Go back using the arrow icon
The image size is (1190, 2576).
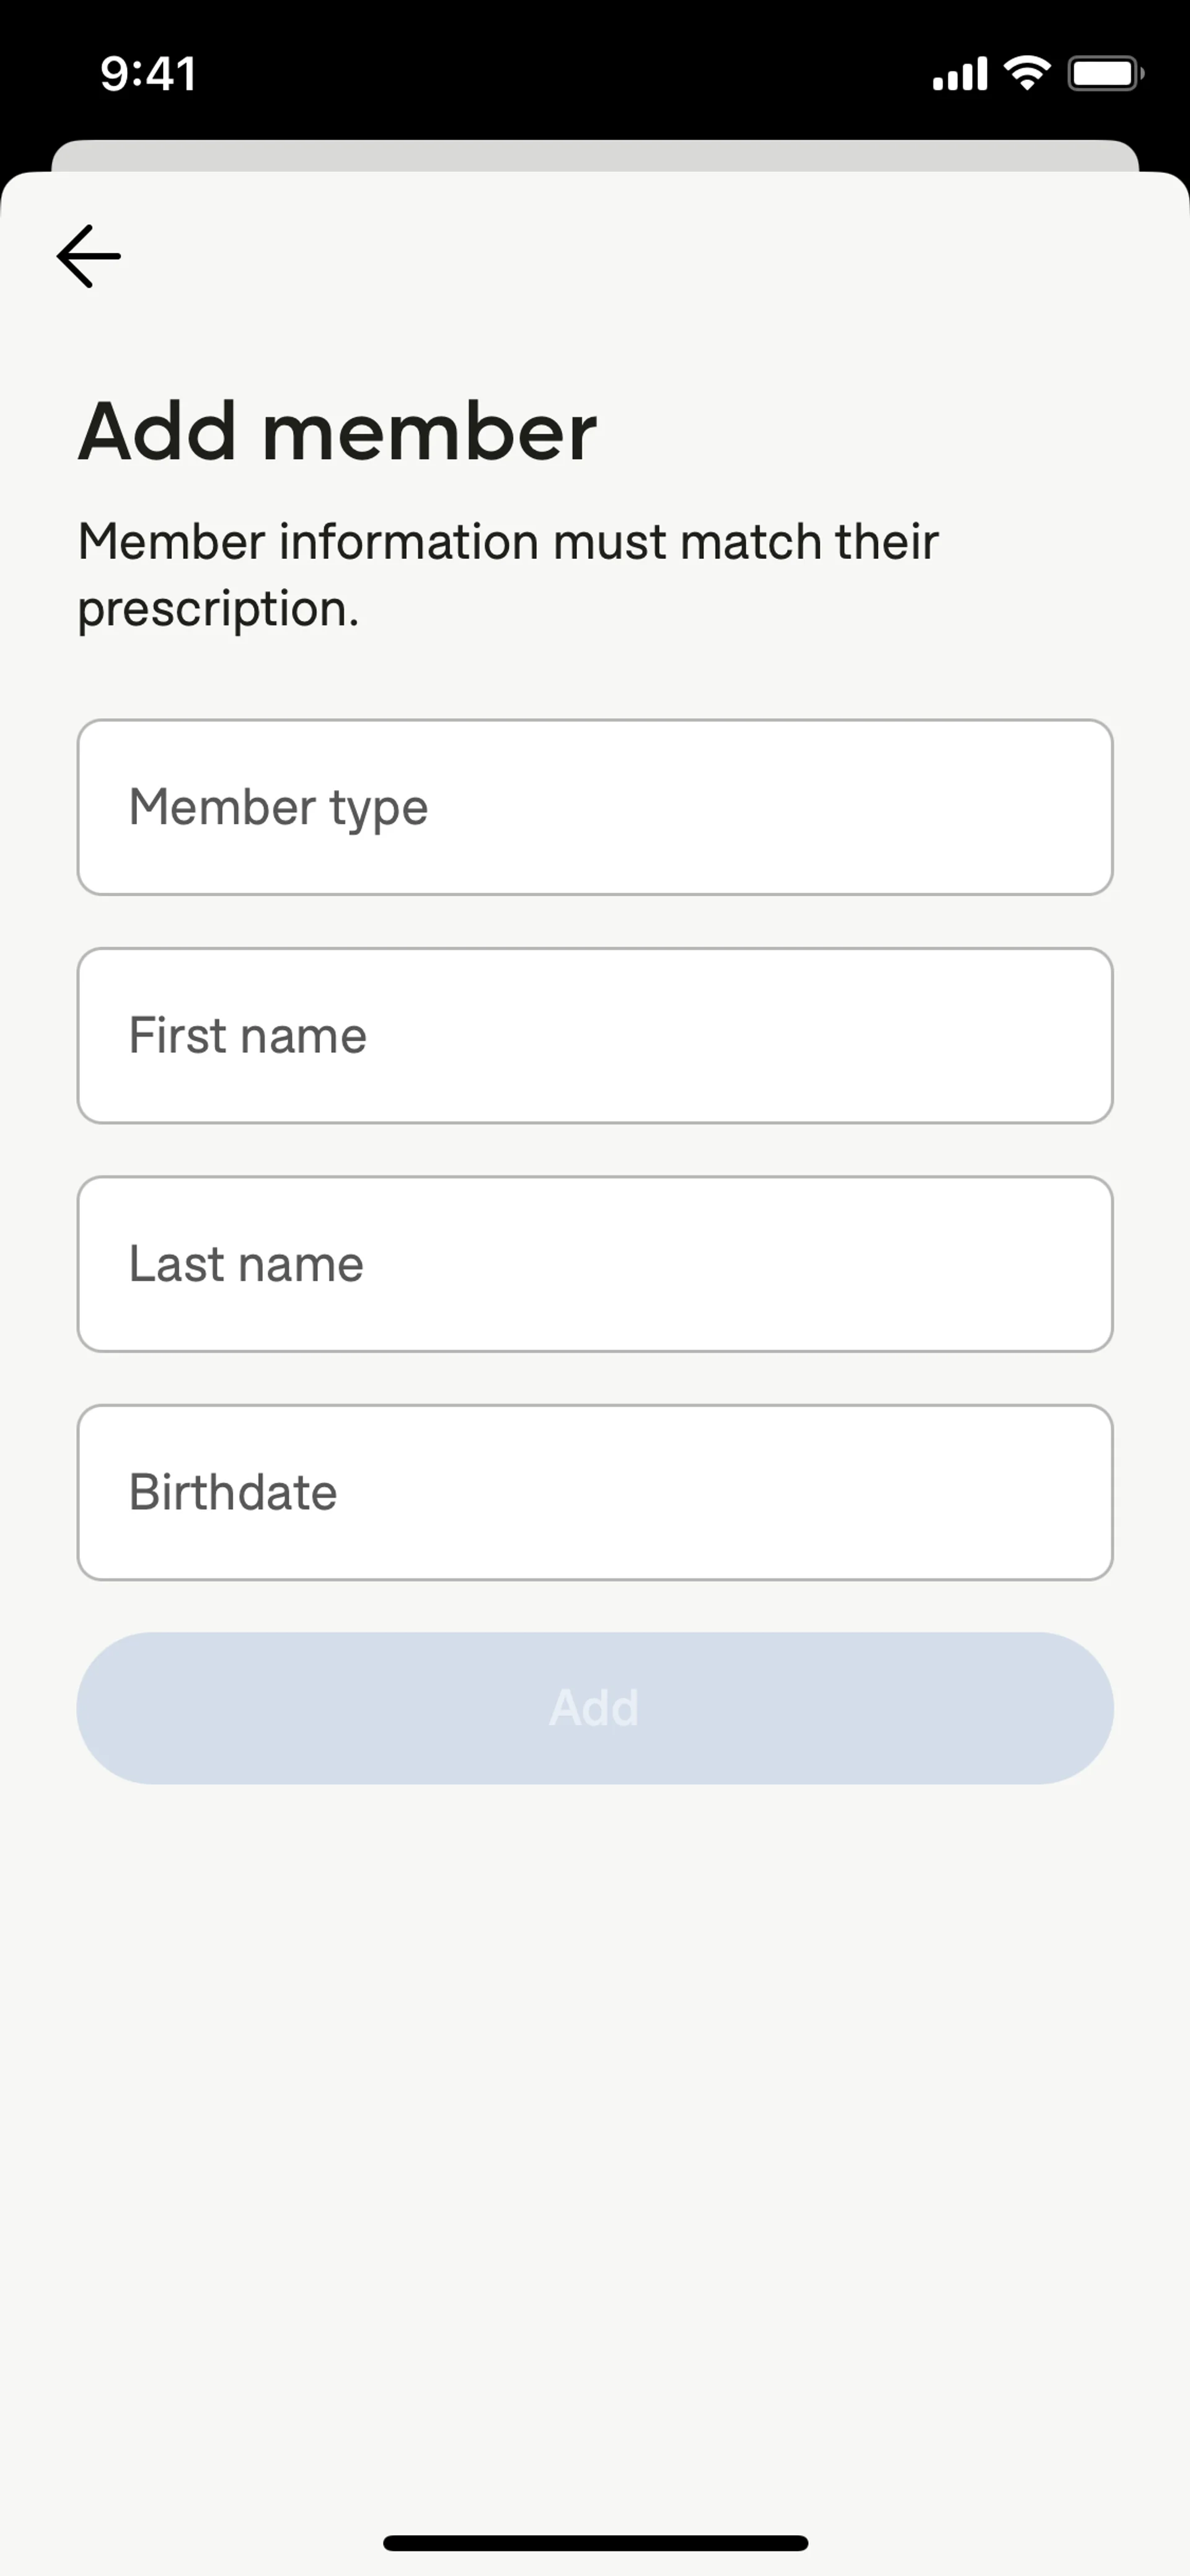coord(88,256)
